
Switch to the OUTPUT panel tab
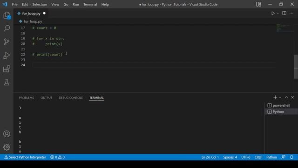pos(47,98)
